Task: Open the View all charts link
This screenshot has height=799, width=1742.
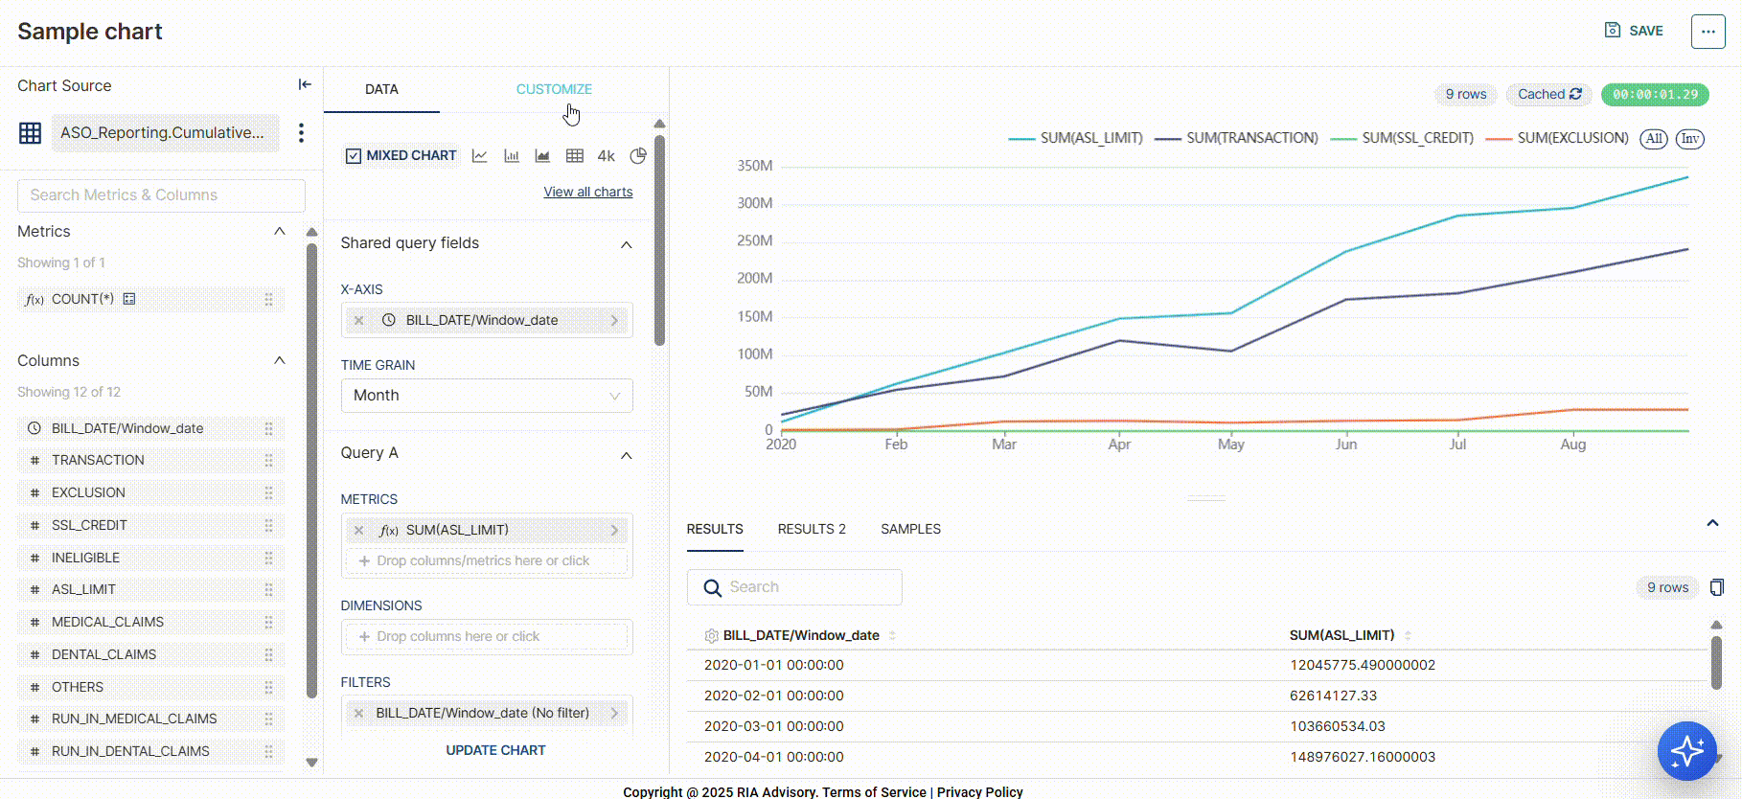Action: click(588, 192)
